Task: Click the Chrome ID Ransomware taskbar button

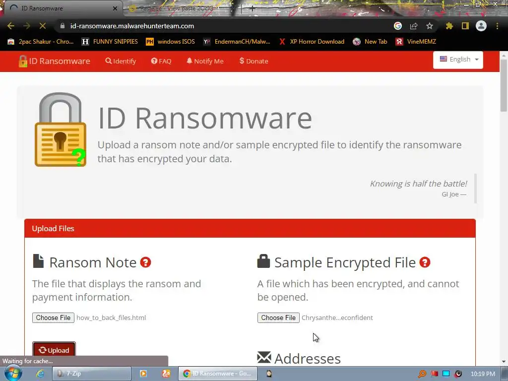Action: pos(218,374)
